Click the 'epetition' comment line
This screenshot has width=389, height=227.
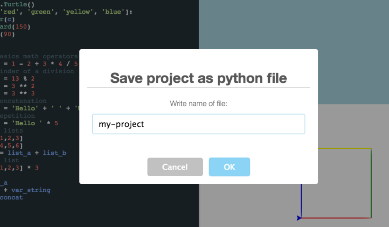click(x=17, y=116)
